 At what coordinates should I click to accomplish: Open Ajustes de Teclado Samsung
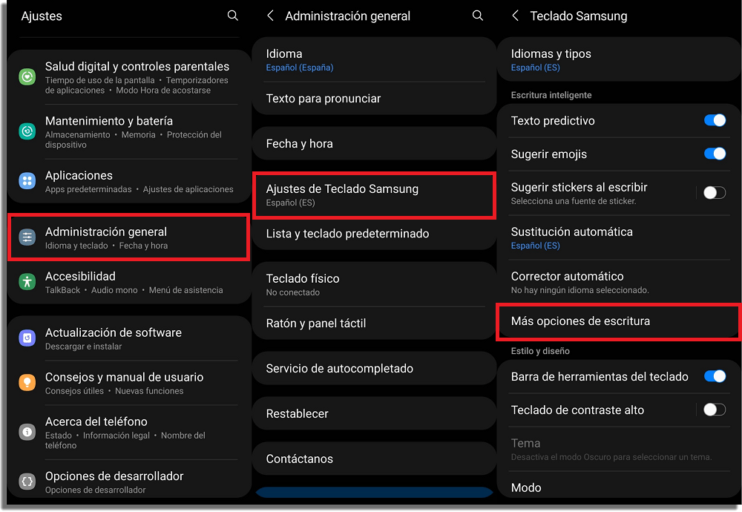(x=374, y=195)
